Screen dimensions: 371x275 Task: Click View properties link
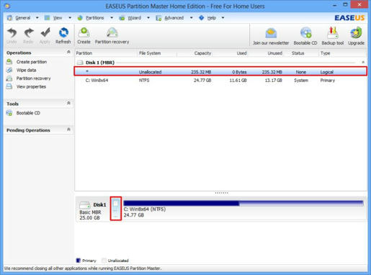point(31,86)
